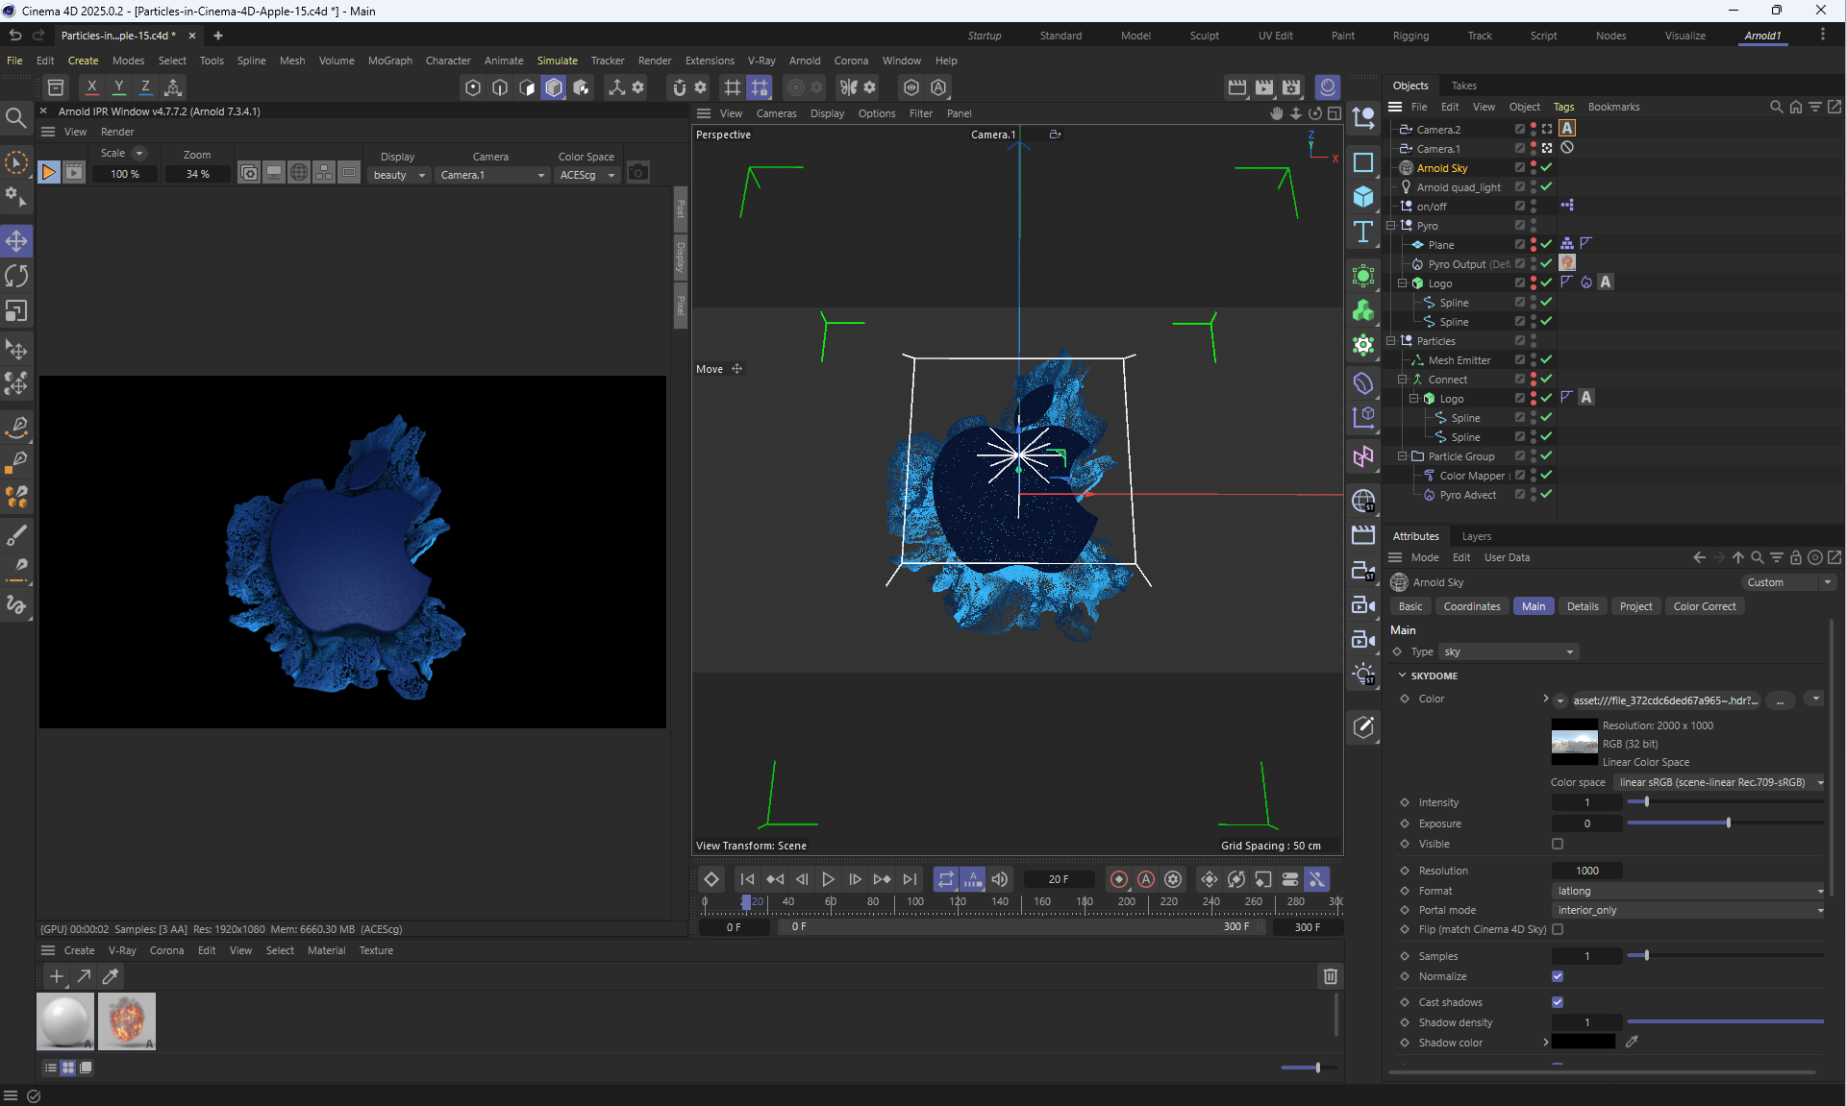The width and height of the screenshot is (1846, 1106).
Task: Click the Text spline tool icon
Action: (1362, 232)
